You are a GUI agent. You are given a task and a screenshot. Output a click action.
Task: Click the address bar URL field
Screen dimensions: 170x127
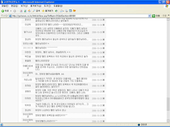tap(79, 16)
